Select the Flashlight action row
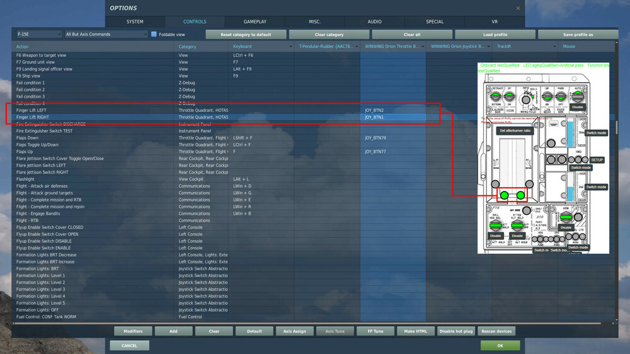Image resolution: width=630 pixels, height=354 pixels. (313, 180)
